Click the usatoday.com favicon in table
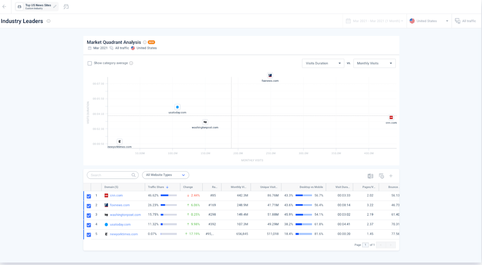Viewport: 482px width, 265px height. 106,224
